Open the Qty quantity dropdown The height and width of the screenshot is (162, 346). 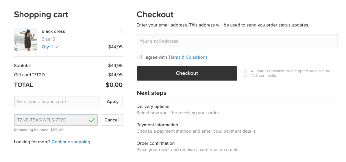50,47
